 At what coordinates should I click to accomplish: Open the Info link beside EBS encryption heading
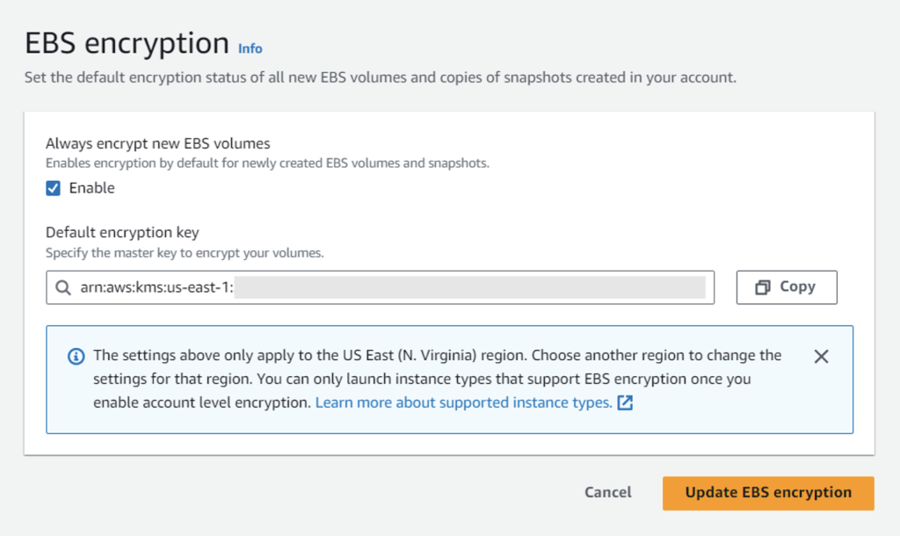click(249, 49)
